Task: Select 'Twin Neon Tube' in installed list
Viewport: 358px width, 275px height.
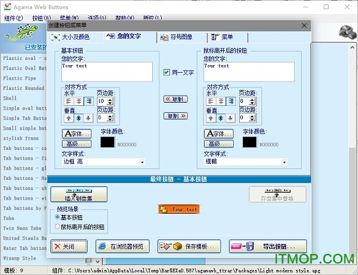Action: coord(22,228)
